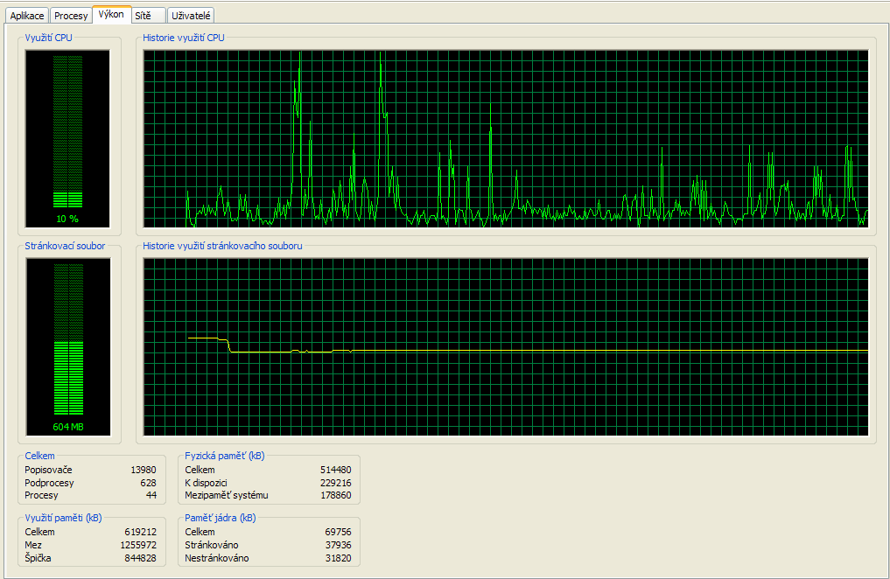890x579 pixels.
Task: Click the Procesy count 44
Action: tap(151, 495)
